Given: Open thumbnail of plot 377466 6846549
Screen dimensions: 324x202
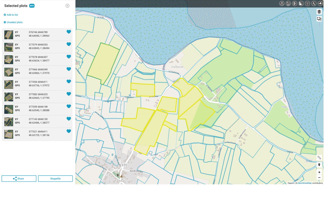Looking at the screenshot, I should (x=9, y=72).
